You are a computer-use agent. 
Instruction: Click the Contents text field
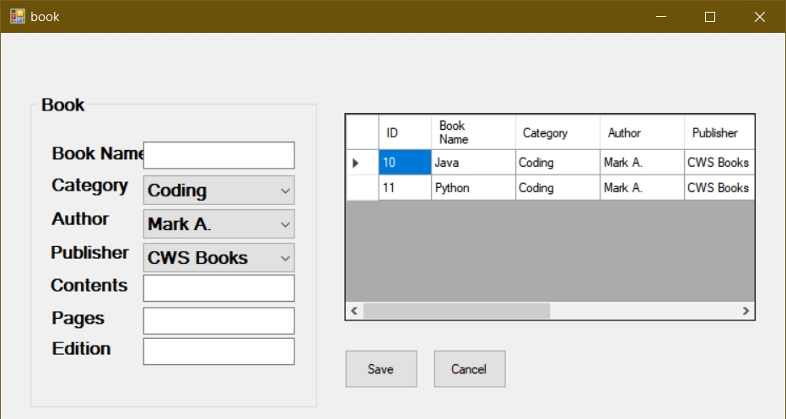[x=219, y=288]
